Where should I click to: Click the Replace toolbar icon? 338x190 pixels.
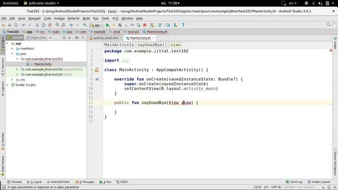(63, 25)
